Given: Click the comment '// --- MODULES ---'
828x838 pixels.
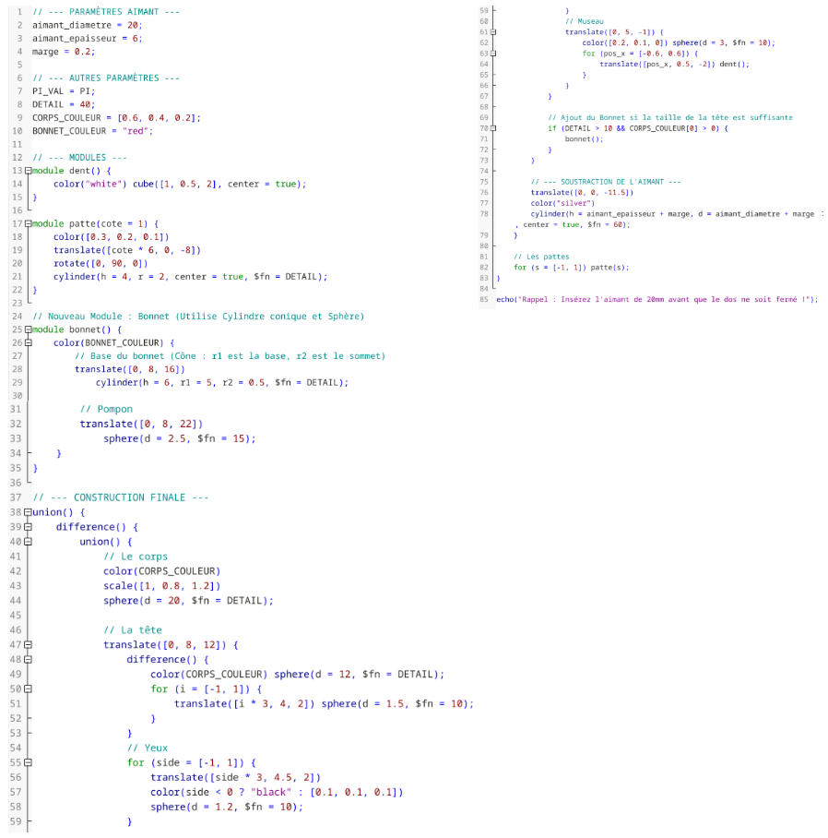Looking at the screenshot, I should (x=79, y=158).
